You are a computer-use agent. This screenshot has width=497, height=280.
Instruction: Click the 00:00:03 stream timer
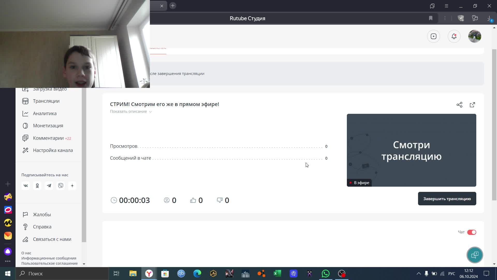[134, 200]
